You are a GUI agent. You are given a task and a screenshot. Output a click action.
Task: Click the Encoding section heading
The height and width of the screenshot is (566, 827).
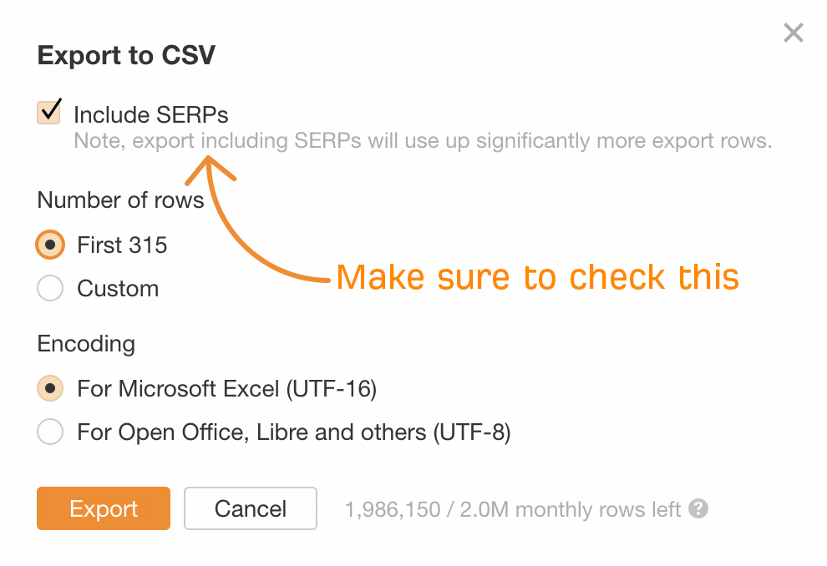coord(86,344)
